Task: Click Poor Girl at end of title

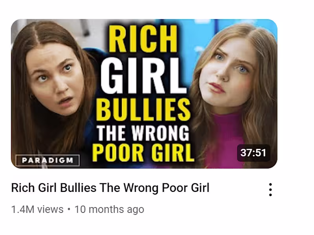Action: click(186, 188)
